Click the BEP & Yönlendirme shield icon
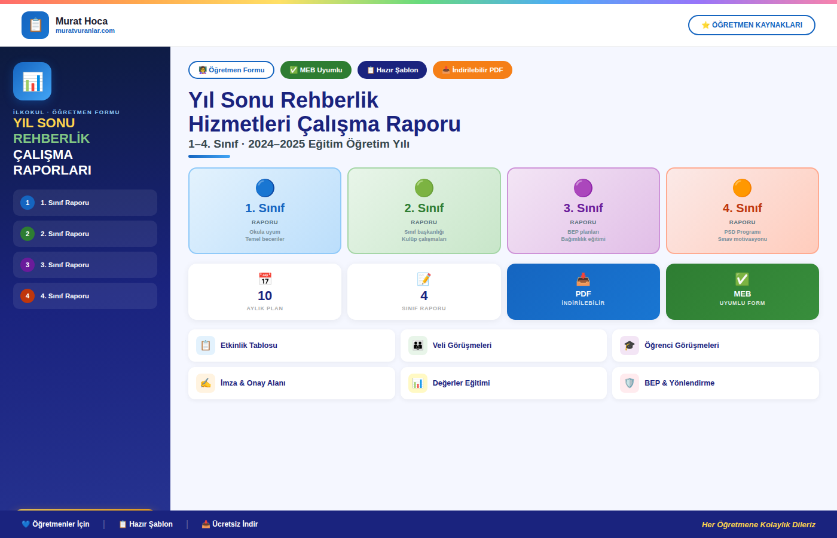837x538 pixels. 630,383
